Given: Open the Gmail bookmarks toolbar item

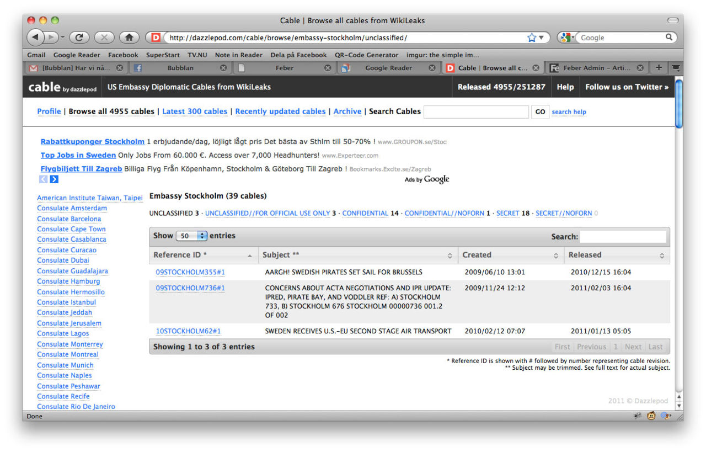Looking at the screenshot, I should (x=36, y=55).
